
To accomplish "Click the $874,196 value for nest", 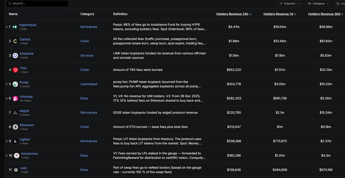I will point(326,170).
